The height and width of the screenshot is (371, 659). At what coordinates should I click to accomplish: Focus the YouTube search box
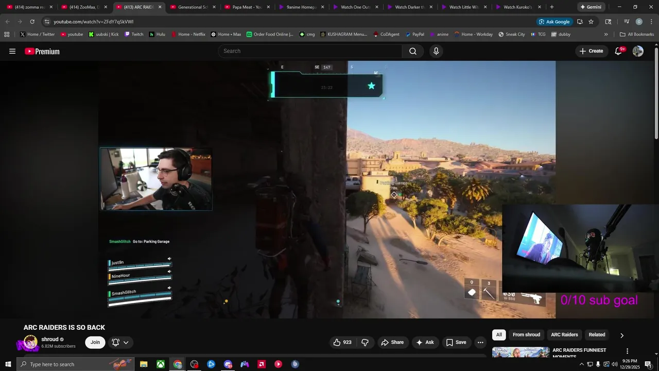point(310,51)
